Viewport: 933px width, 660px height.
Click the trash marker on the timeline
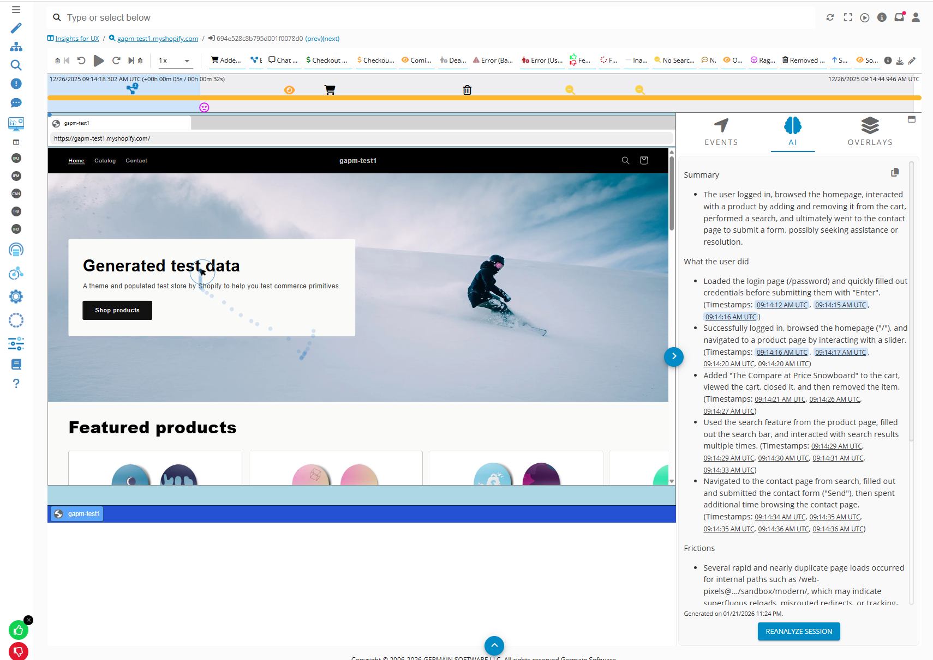(467, 90)
